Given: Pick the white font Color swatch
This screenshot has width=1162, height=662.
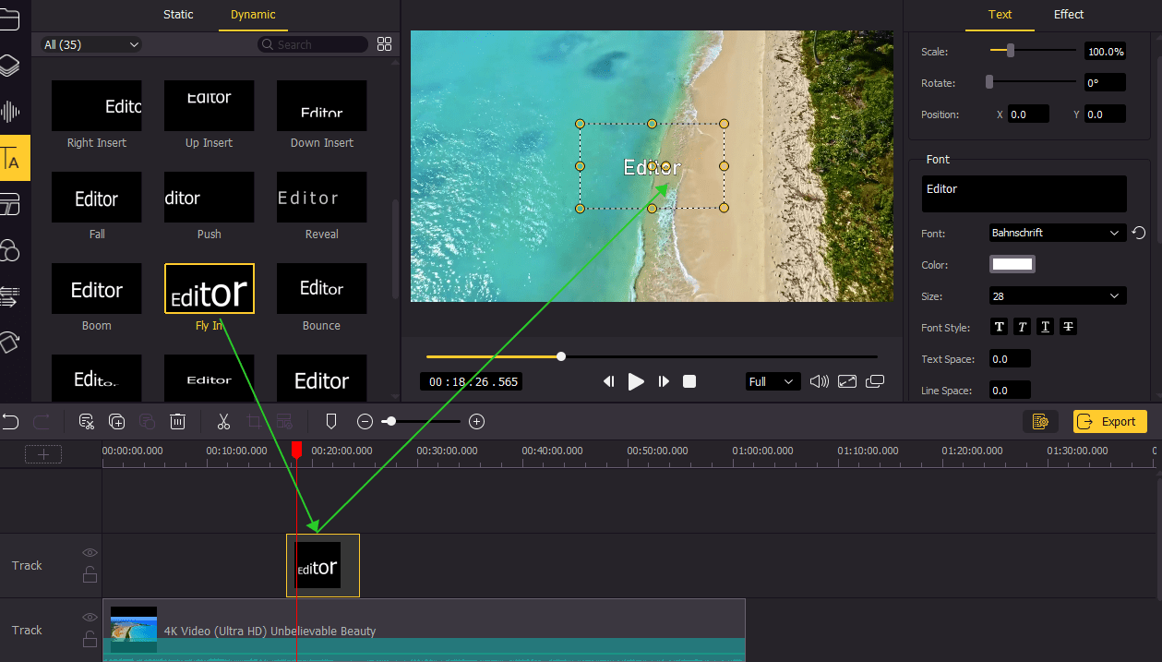Looking at the screenshot, I should click(1012, 265).
